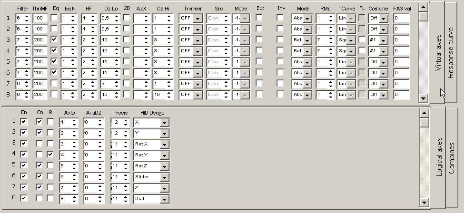The height and width of the screenshot is (213, 464).
Task: Click Dz Lo stepper for virtual axis 6
Action: click(117, 73)
